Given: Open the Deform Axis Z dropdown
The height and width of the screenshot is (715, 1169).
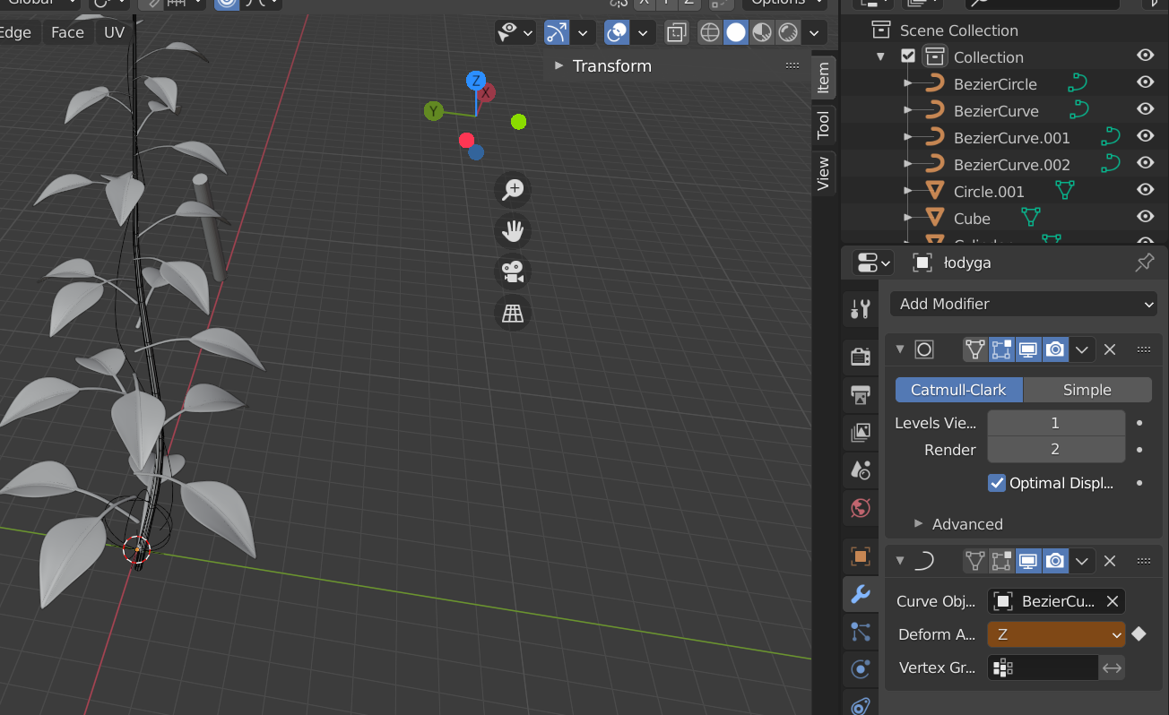Looking at the screenshot, I should pos(1056,634).
